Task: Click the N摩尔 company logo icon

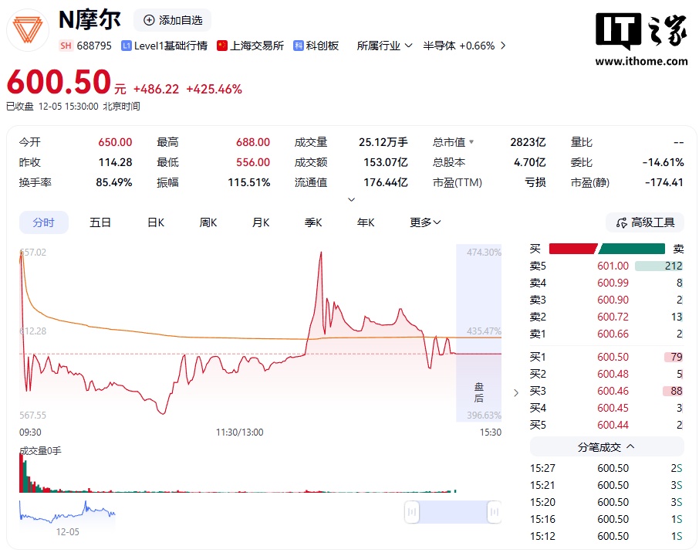Action: (x=28, y=30)
